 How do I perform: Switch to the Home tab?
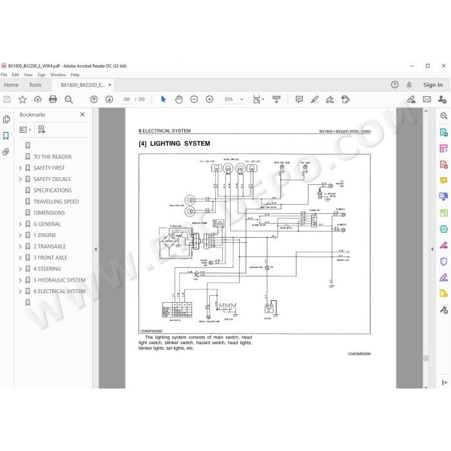pos(11,85)
